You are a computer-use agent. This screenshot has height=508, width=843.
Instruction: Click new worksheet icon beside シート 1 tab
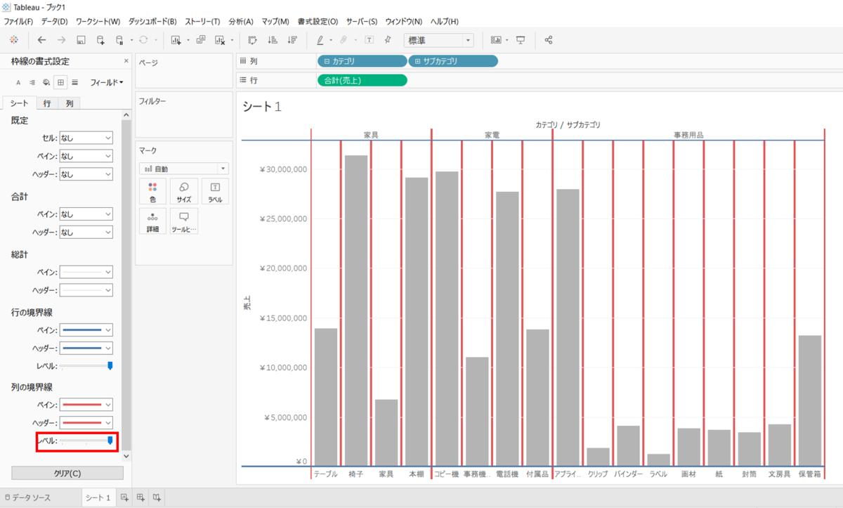pyautogui.click(x=124, y=497)
